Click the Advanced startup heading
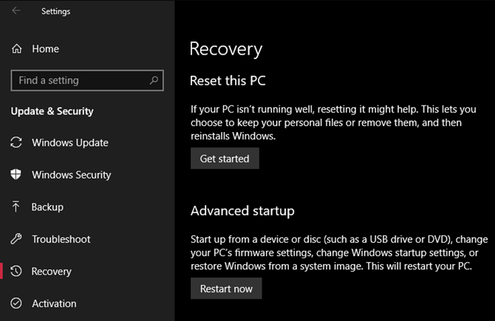This screenshot has height=321, width=495. 242,211
